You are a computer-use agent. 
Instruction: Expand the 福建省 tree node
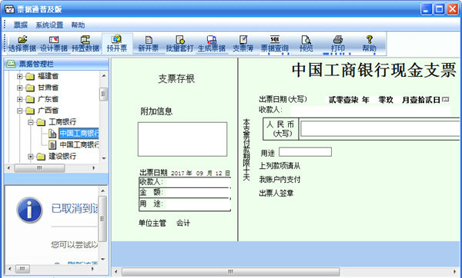19,76
